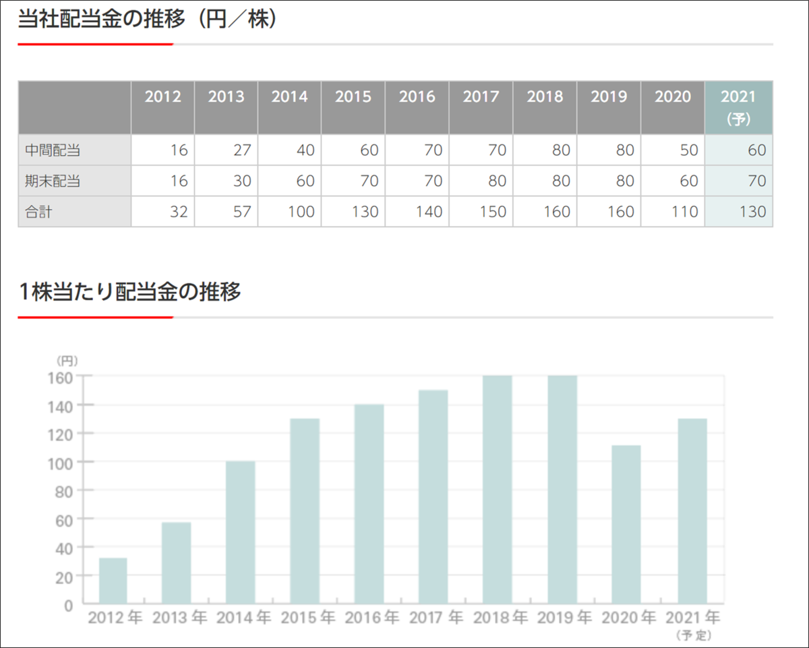Click the （予定） note under the chart
The height and width of the screenshot is (648, 809).
click(x=692, y=635)
